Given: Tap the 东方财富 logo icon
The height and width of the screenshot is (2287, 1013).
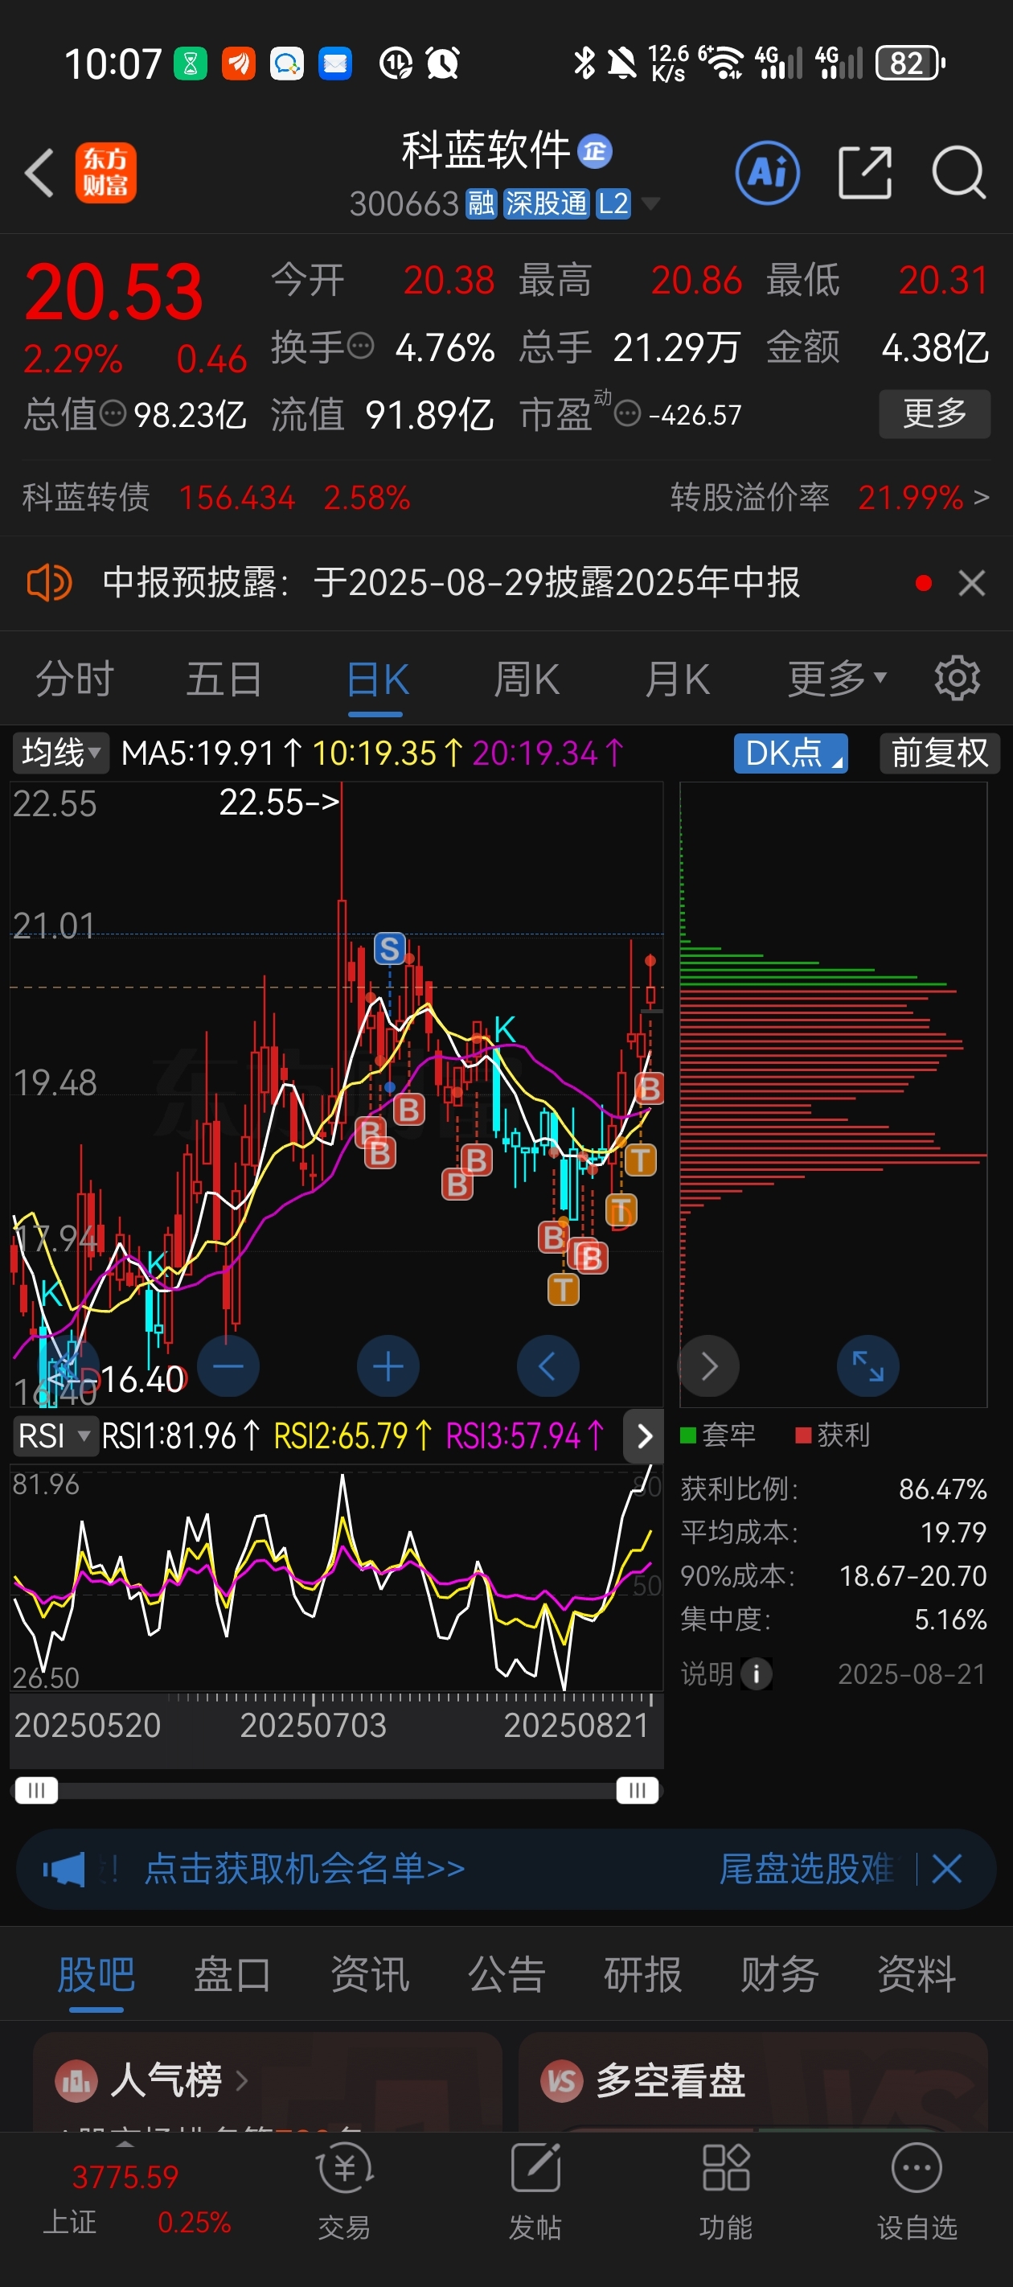Looking at the screenshot, I should point(105,172).
